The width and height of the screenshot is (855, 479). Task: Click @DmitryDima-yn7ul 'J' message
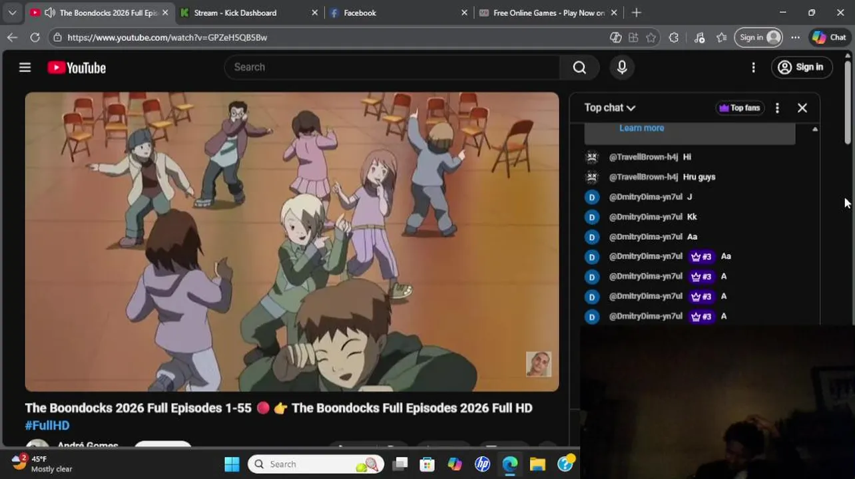(689, 197)
